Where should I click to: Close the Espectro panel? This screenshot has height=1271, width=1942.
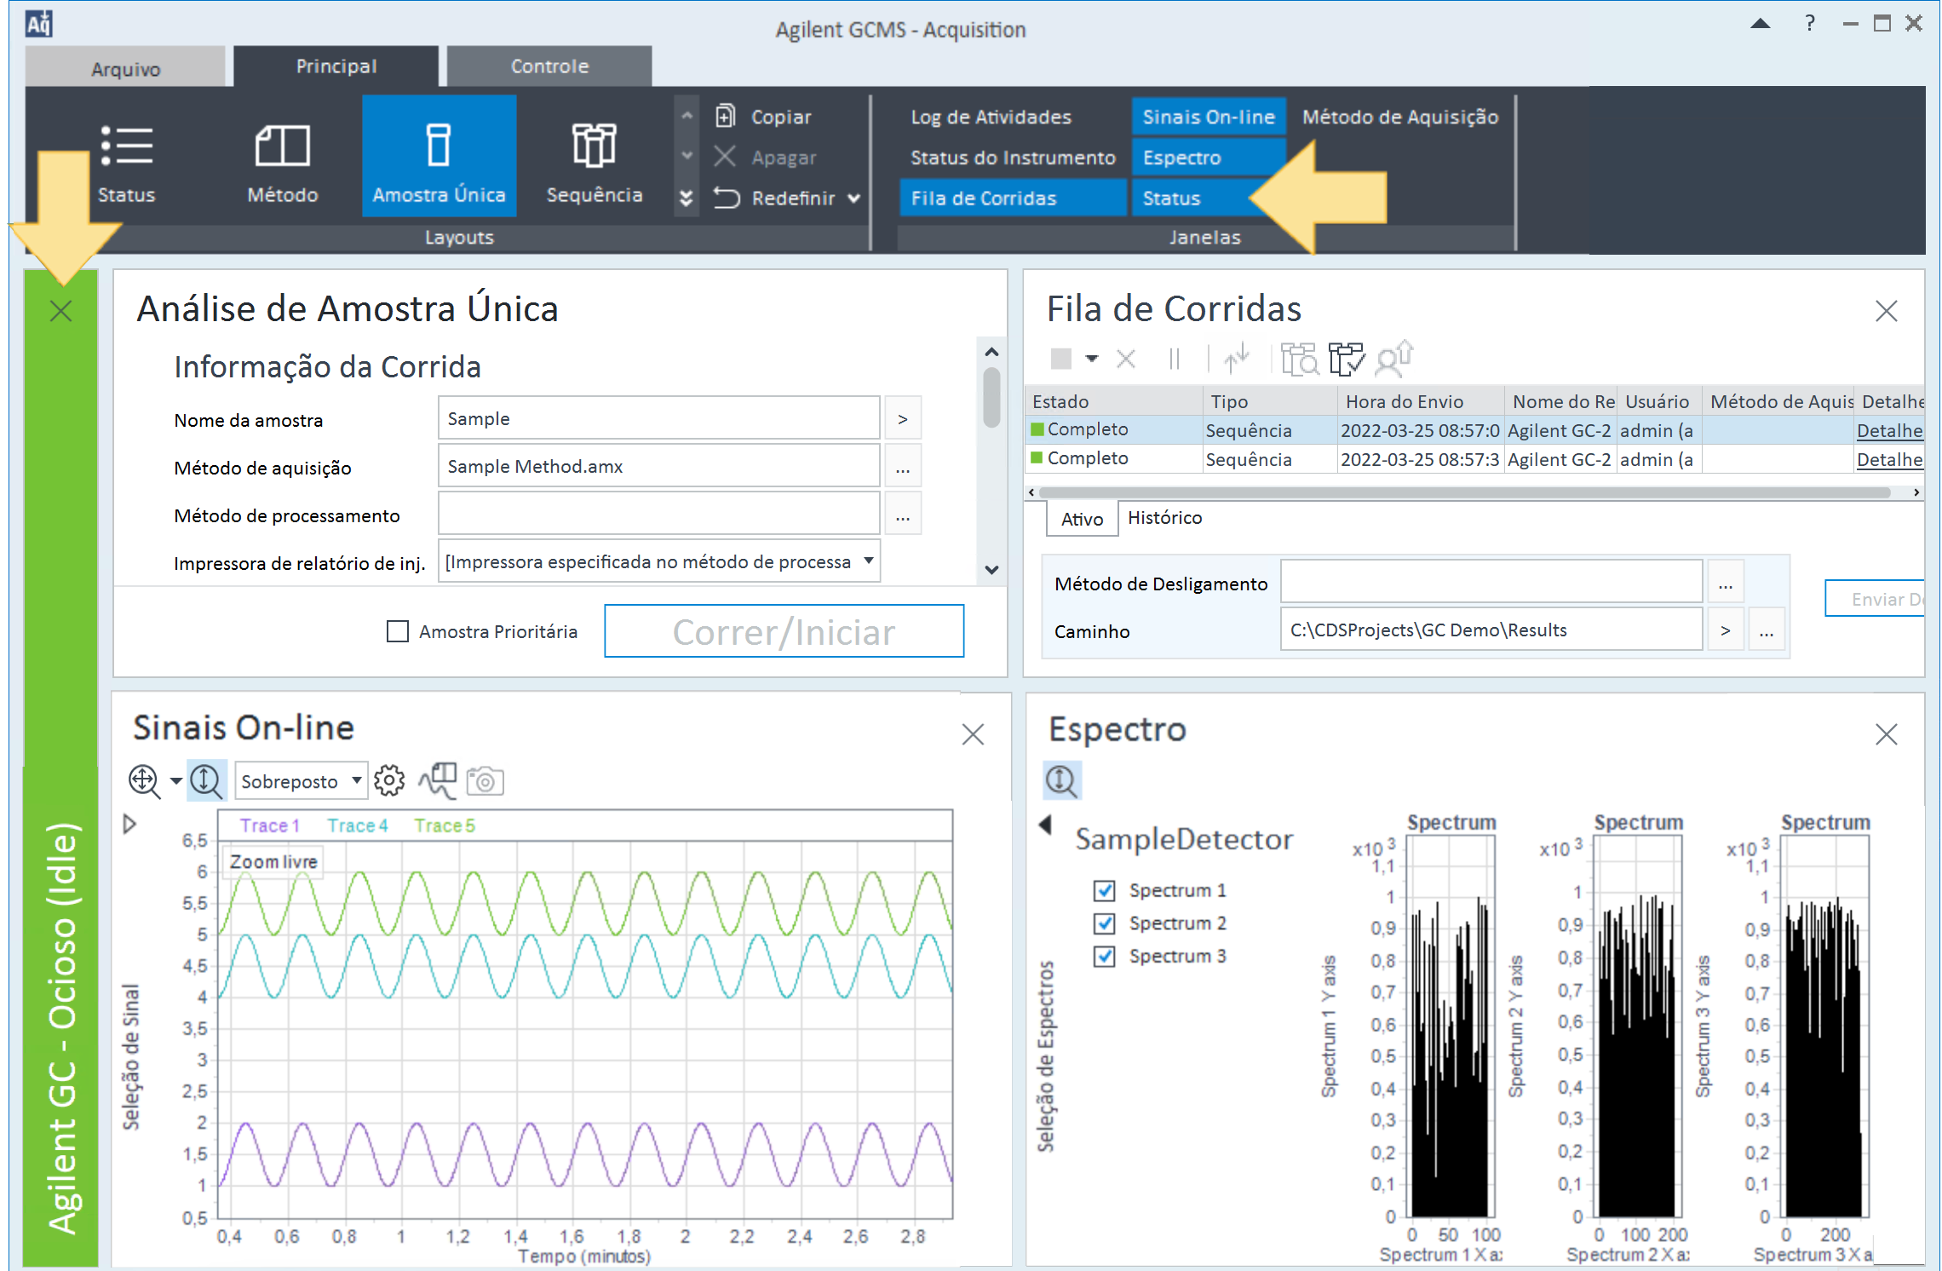tap(1887, 734)
